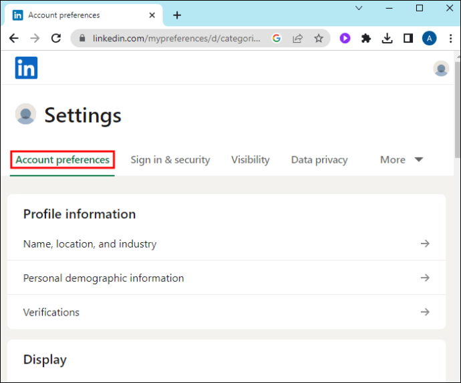Screen dimensions: 461x383
Task: Open the Verifications setting
Action: coord(226,312)
